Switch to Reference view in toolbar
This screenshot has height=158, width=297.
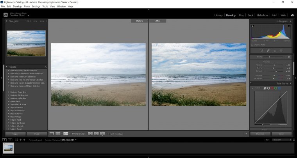[x=58, y=134]
